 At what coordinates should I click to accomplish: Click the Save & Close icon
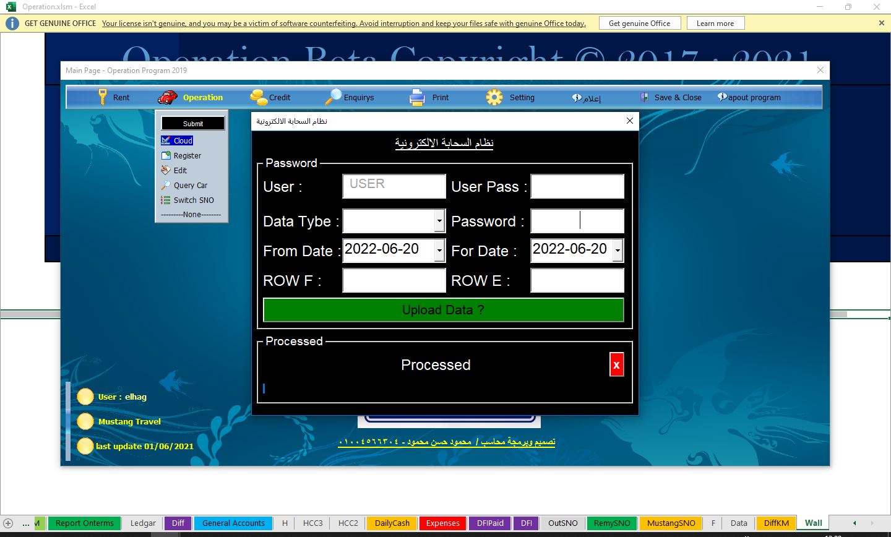point(644,97)
